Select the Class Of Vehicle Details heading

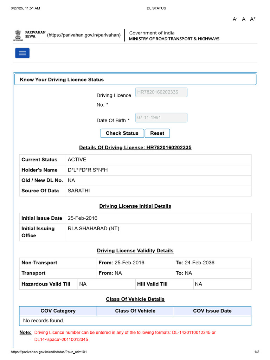(135, 299)
